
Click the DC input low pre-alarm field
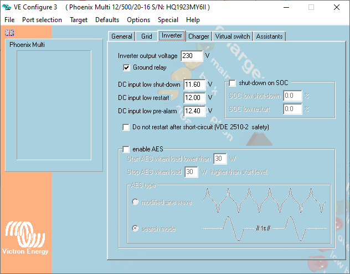(194, 111)
